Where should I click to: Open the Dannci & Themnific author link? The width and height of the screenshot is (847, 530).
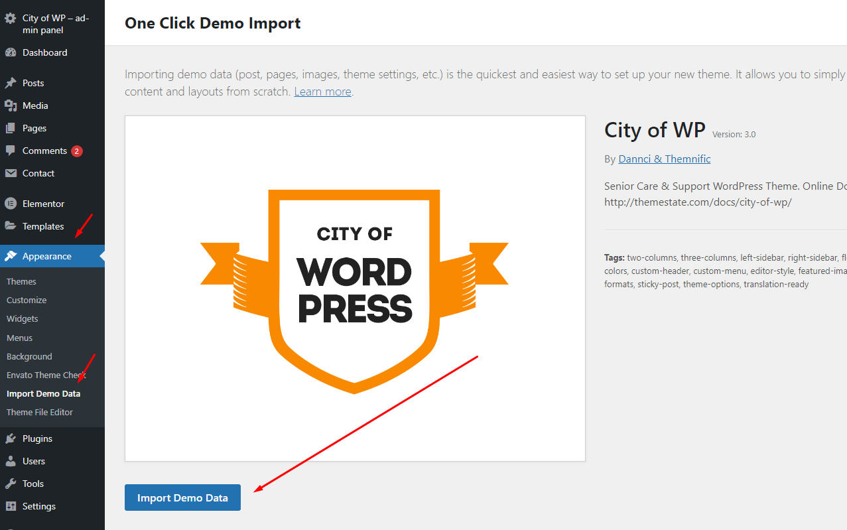(x=665, y=159)
